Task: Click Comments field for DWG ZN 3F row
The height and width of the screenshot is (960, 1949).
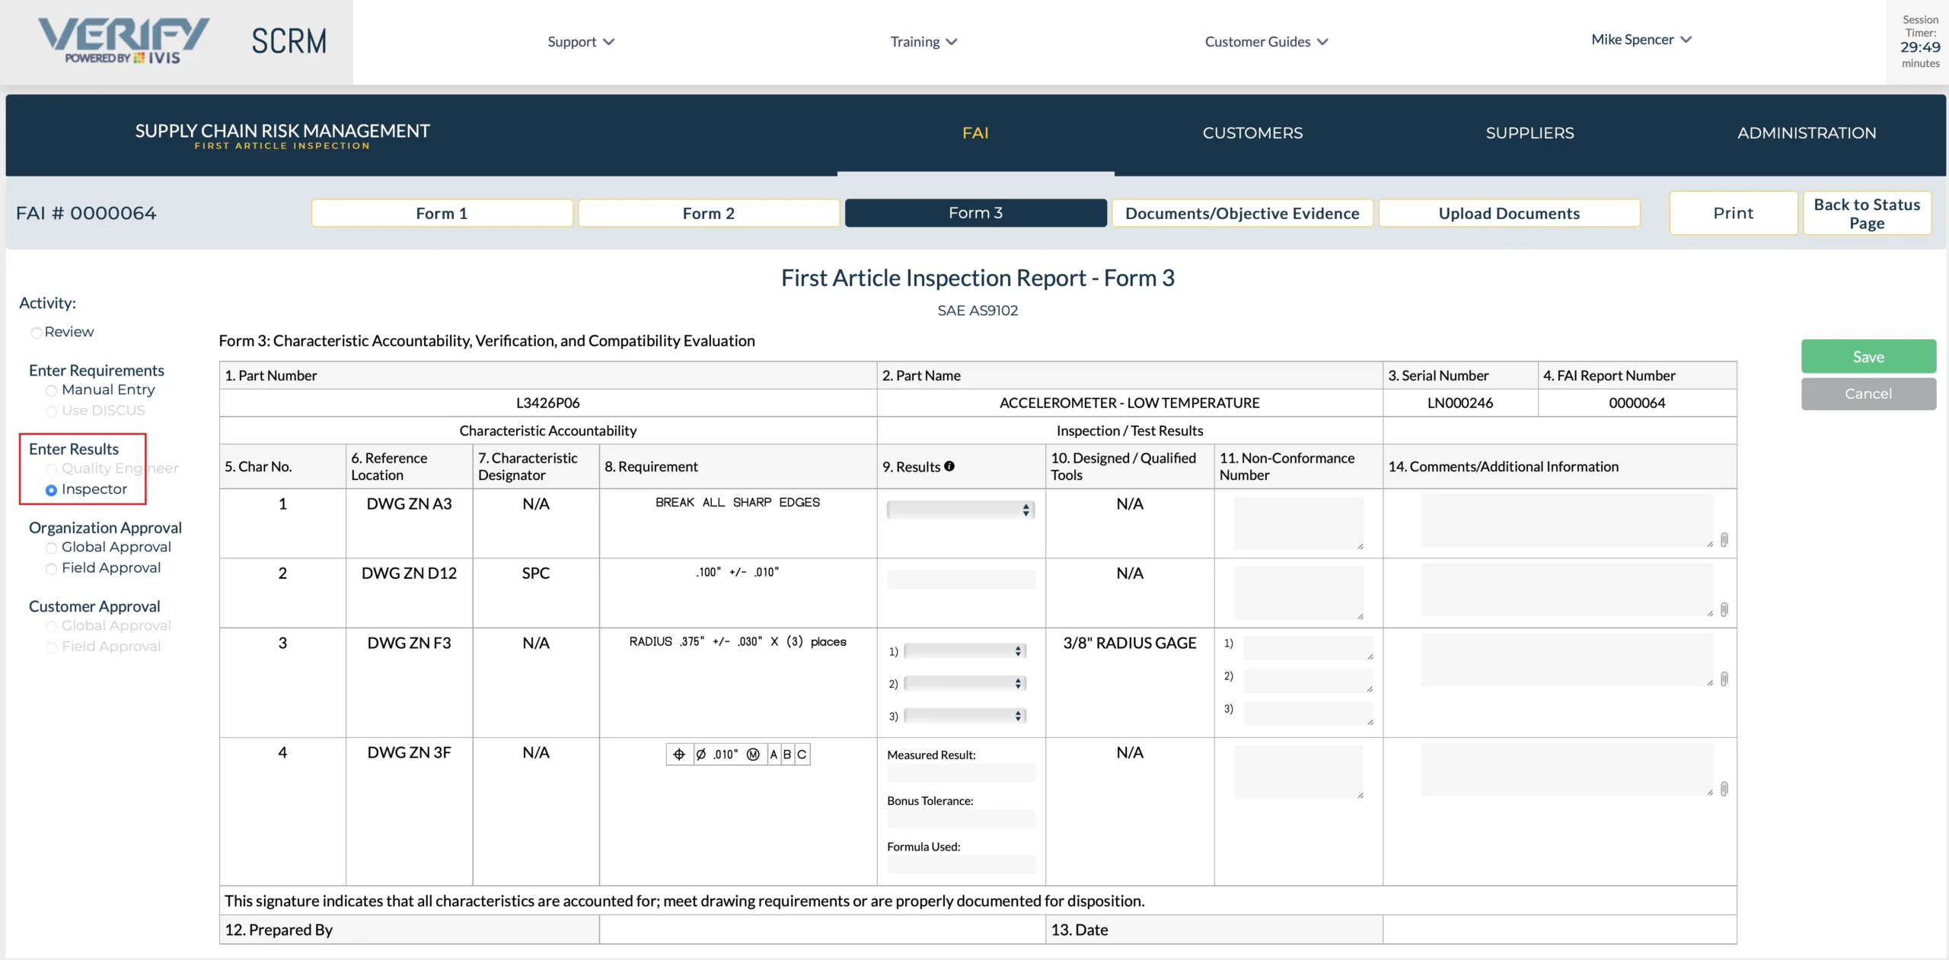Action: pos(1567,770)
